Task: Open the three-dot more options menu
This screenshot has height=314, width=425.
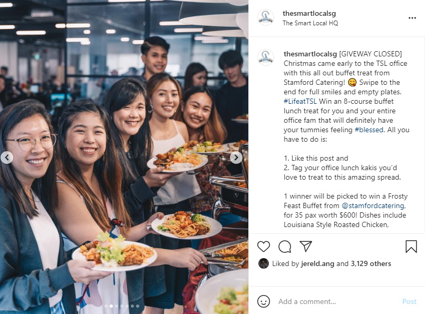Action: [412, 18]
